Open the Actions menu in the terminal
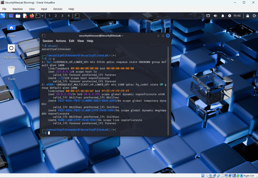This screenshot has width=258, height=178. pyautogui.click(x=61, y=41)
